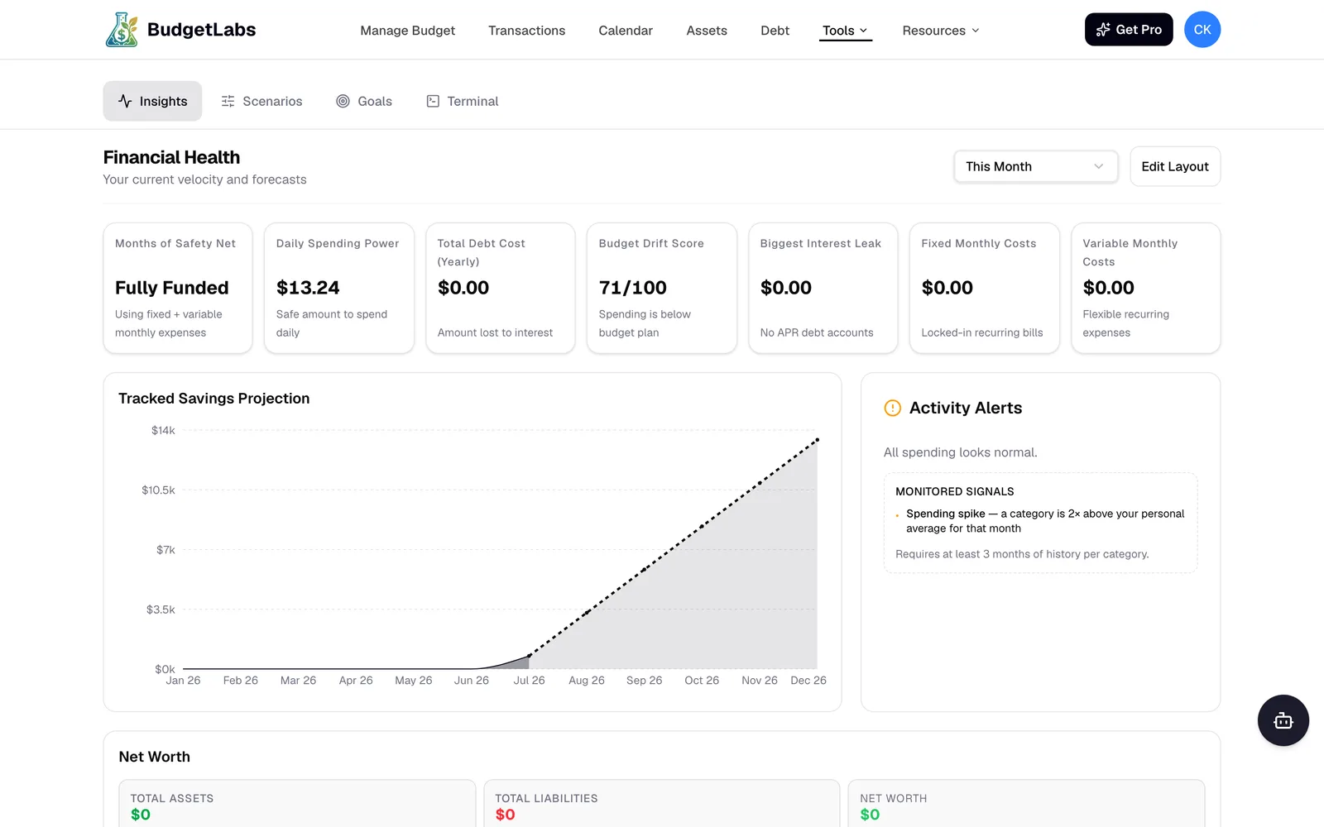The width and height of the screenshot is (1324, 827).
Task: Click the BudgetLabs brand name link
Action: 201,30
